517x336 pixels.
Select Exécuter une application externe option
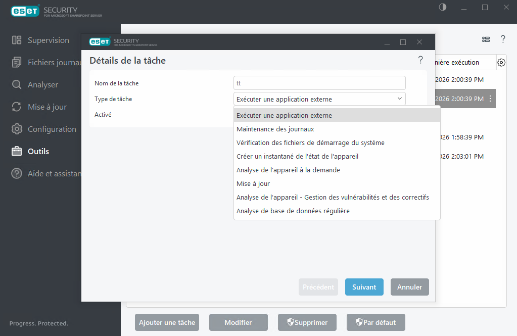337,115
